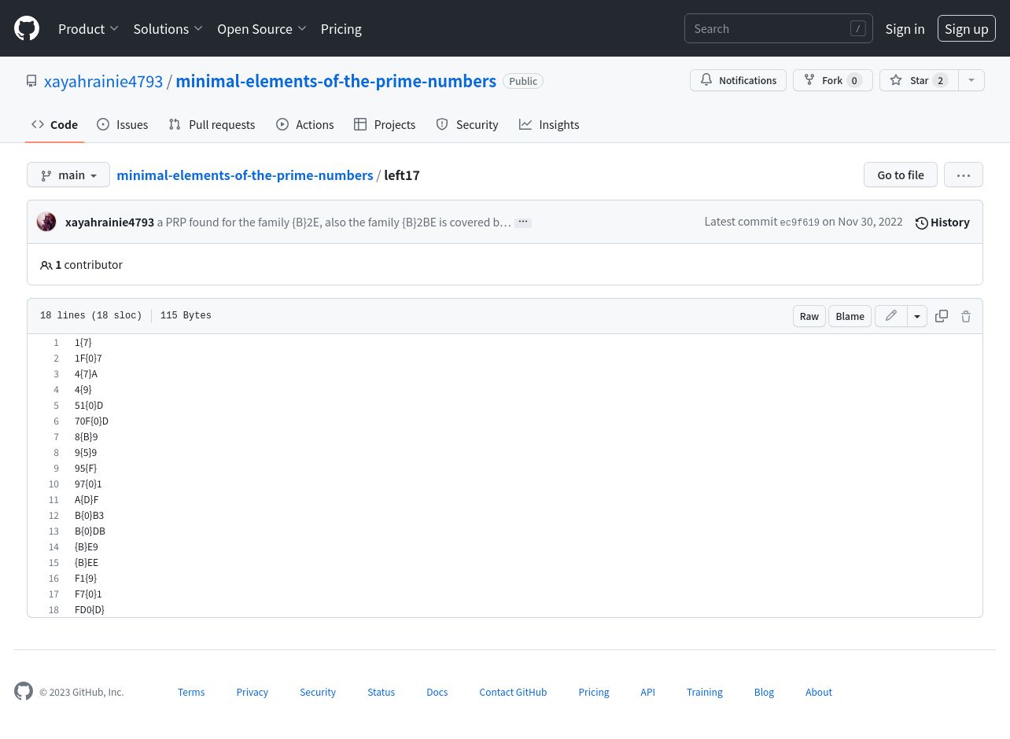Screen dimensions: 1010x739
Task: Expand the Product menu
Action: pyautogui.click(x=88, y=28)
